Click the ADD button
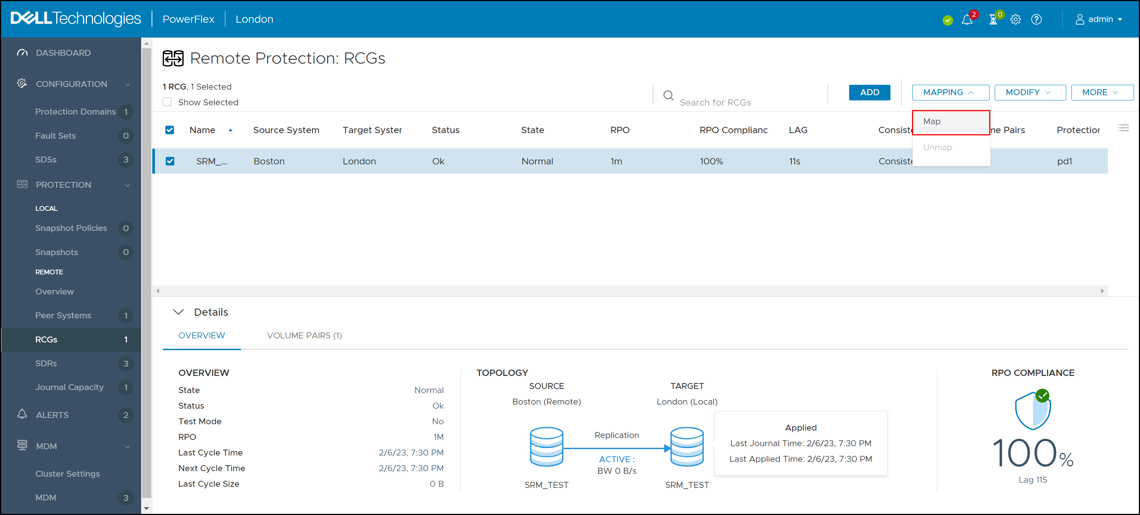This screenshot has width=1140, height=515. 870,92
